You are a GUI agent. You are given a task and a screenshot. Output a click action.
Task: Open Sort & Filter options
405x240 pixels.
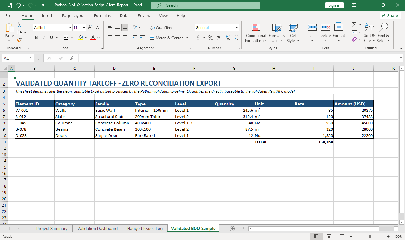(369, 33)
